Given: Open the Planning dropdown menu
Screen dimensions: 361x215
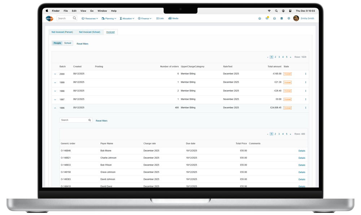Looking at the screenshot, I should tap(109, 18).
